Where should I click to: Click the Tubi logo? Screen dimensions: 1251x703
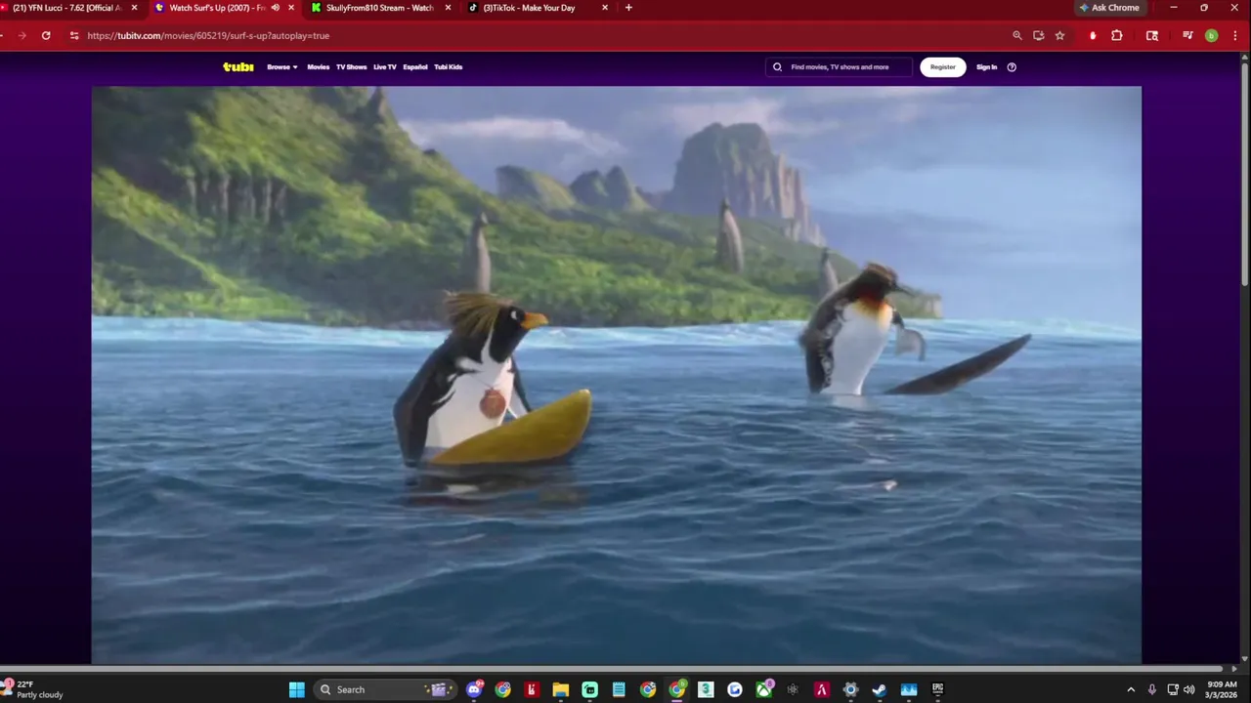pos(237,67)
